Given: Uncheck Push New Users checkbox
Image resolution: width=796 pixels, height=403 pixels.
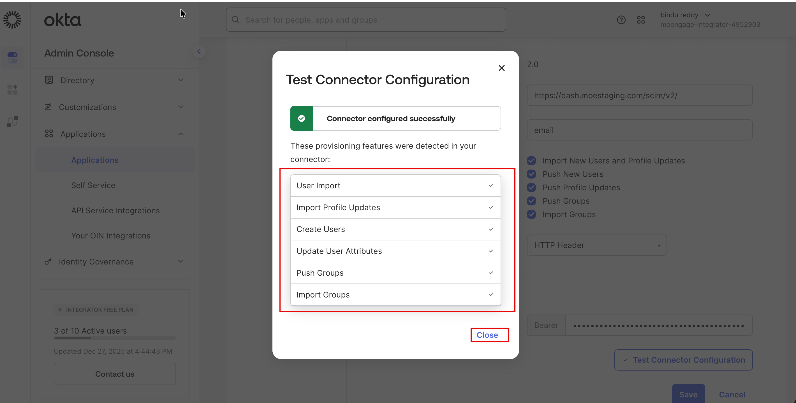Looking at the screenshot, I should [x=531, y=174].
